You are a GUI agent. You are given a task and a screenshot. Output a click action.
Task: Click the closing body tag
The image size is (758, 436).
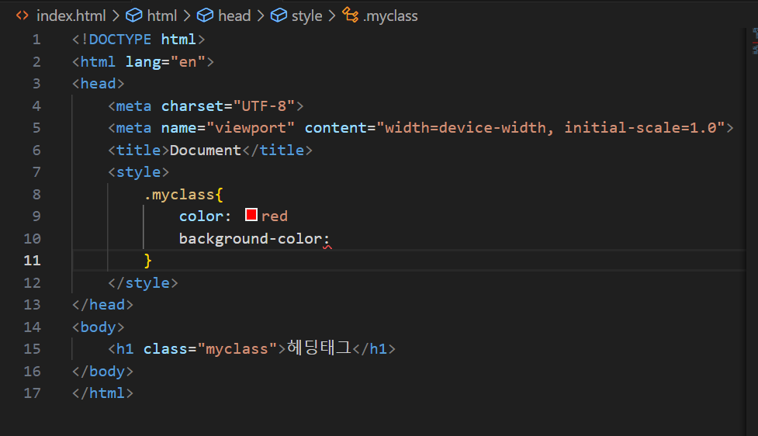(x=102, y=372)
